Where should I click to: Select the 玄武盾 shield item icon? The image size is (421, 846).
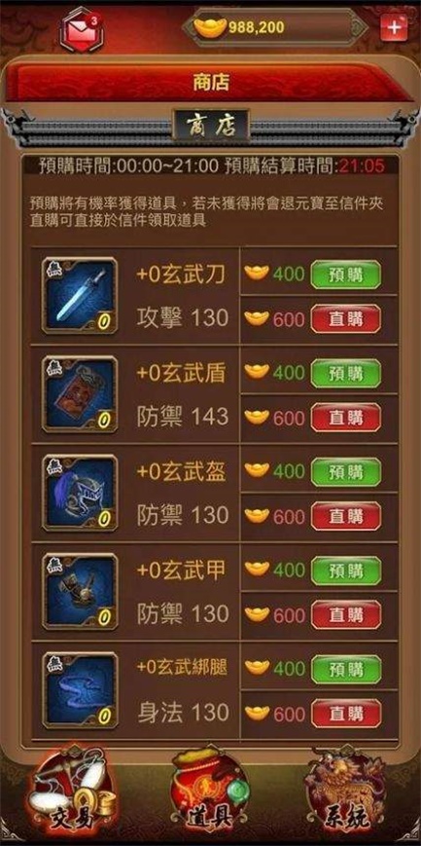[x=80, y=394]
